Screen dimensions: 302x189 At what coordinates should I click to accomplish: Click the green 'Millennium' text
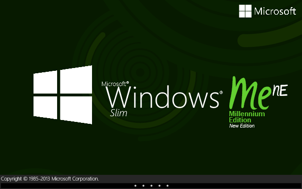click(x=247, y=114)
